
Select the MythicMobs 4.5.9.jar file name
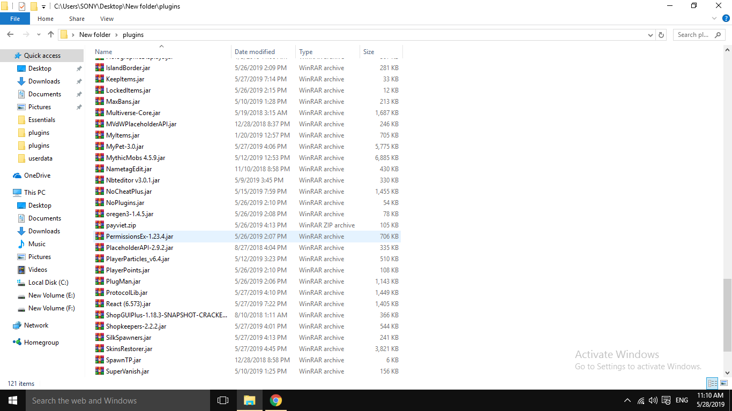[x=136, y=158]
